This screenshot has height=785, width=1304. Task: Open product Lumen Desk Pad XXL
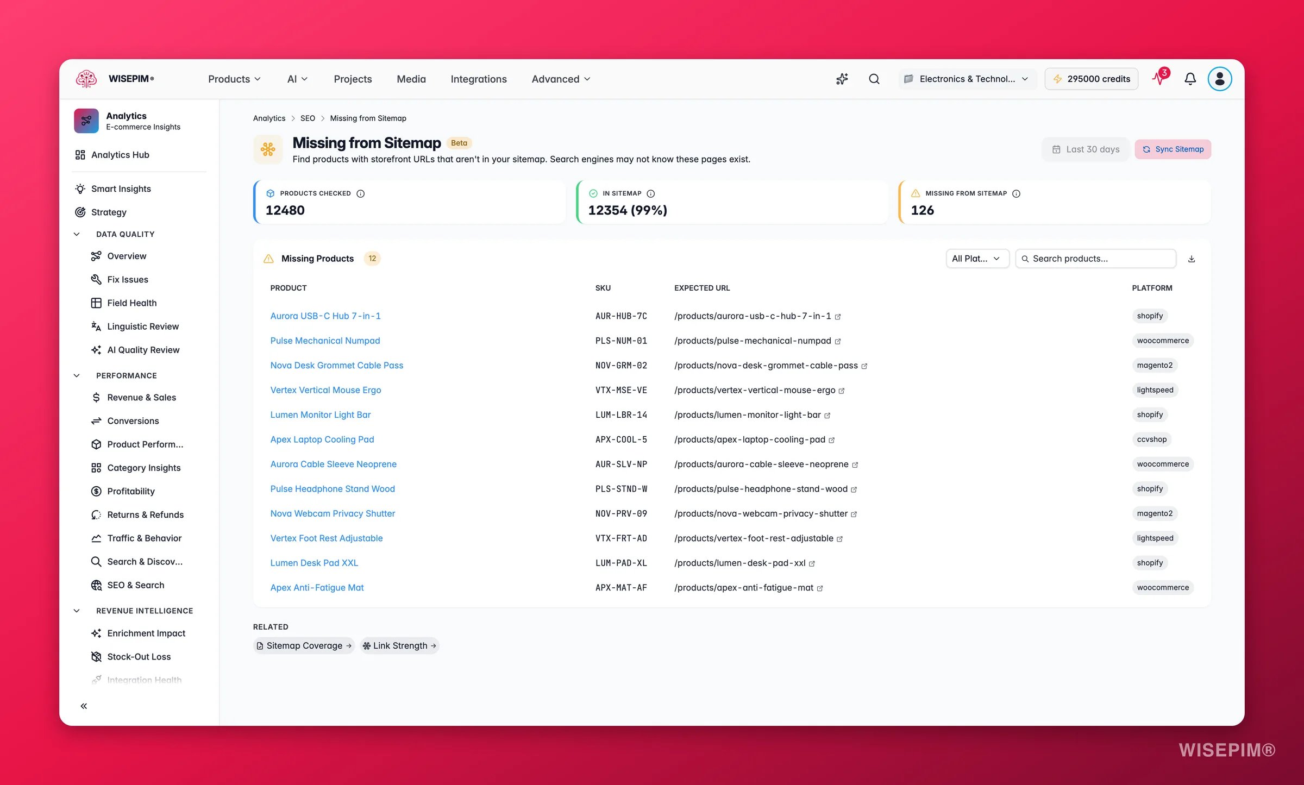pyautogui.click(x=314, y=563)
